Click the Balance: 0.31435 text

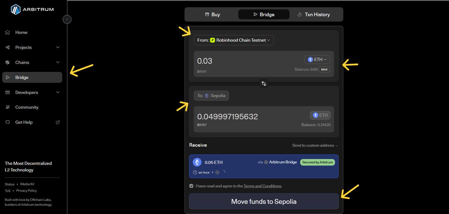point(316,125)
